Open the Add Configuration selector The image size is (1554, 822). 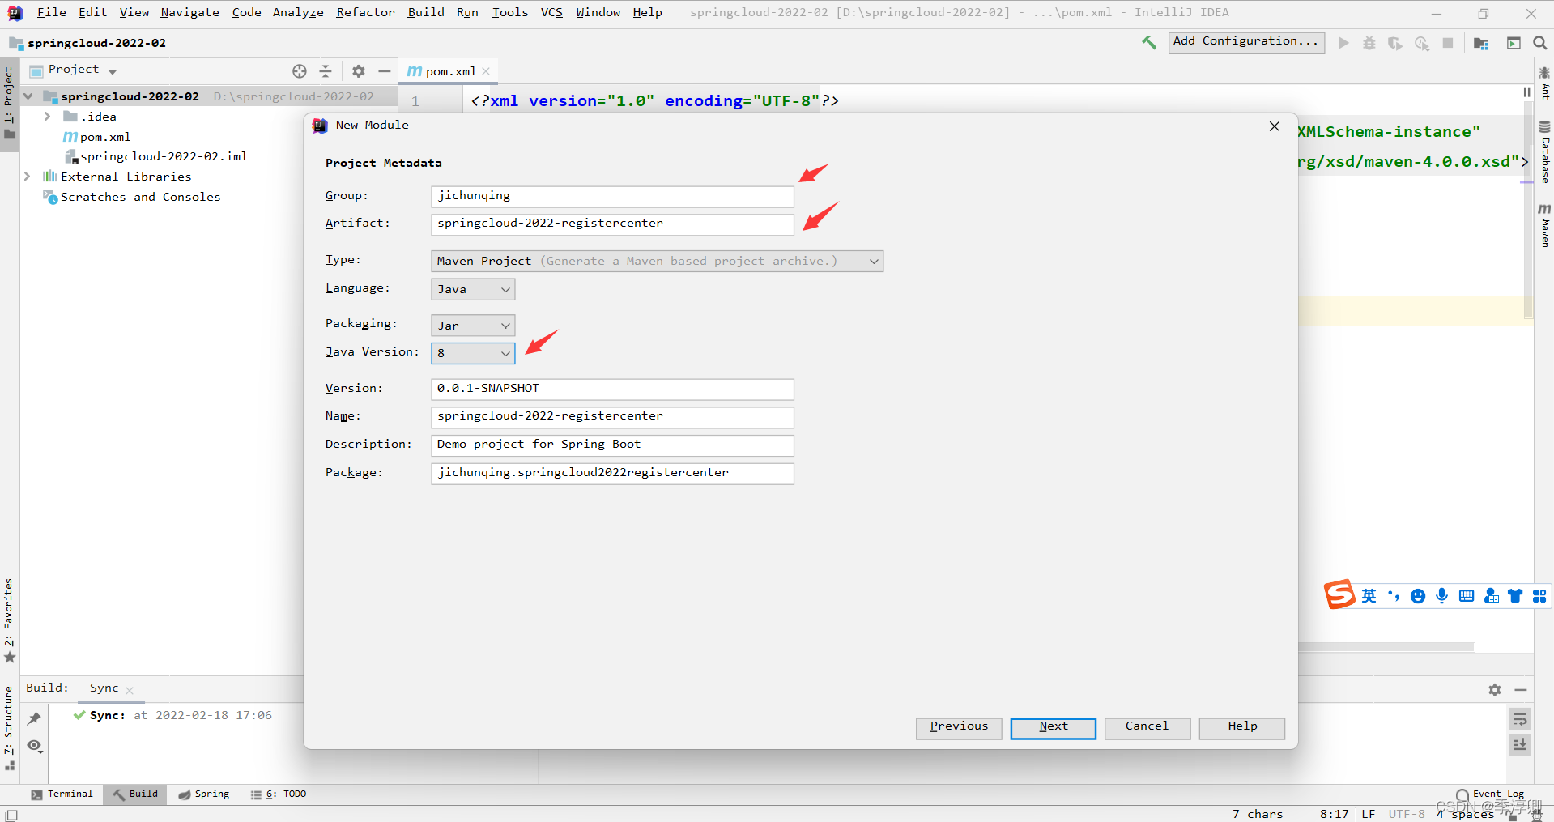click(1246, 42)
